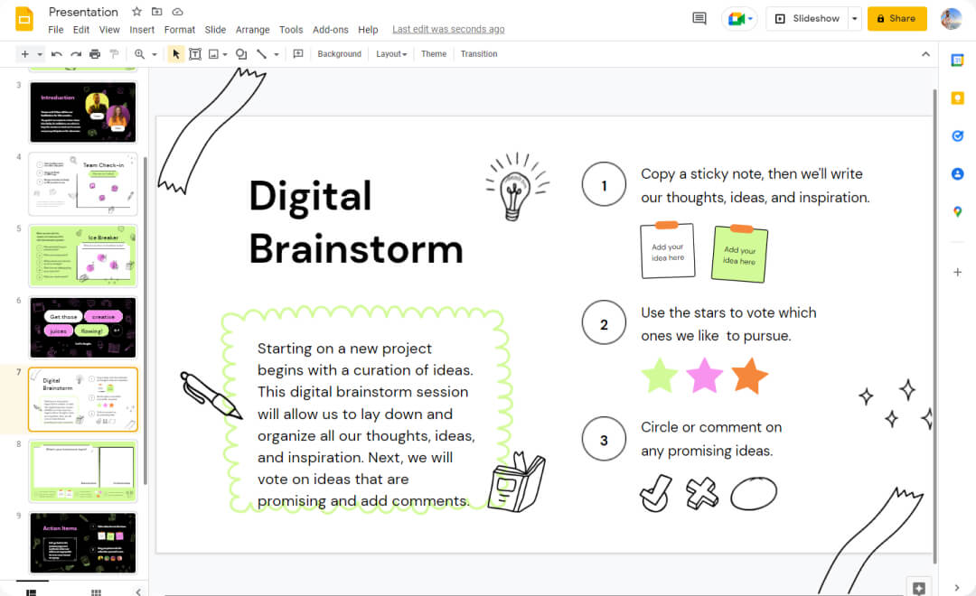Viewport: 976px width, 596px height.
Task: Select the Shape tool in toolbar
Action: click(241, 54)
